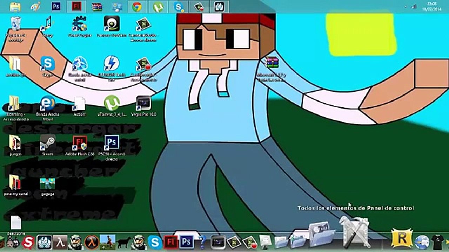Select the DAEMON Tools Lite shortcut

coord(112,69)
